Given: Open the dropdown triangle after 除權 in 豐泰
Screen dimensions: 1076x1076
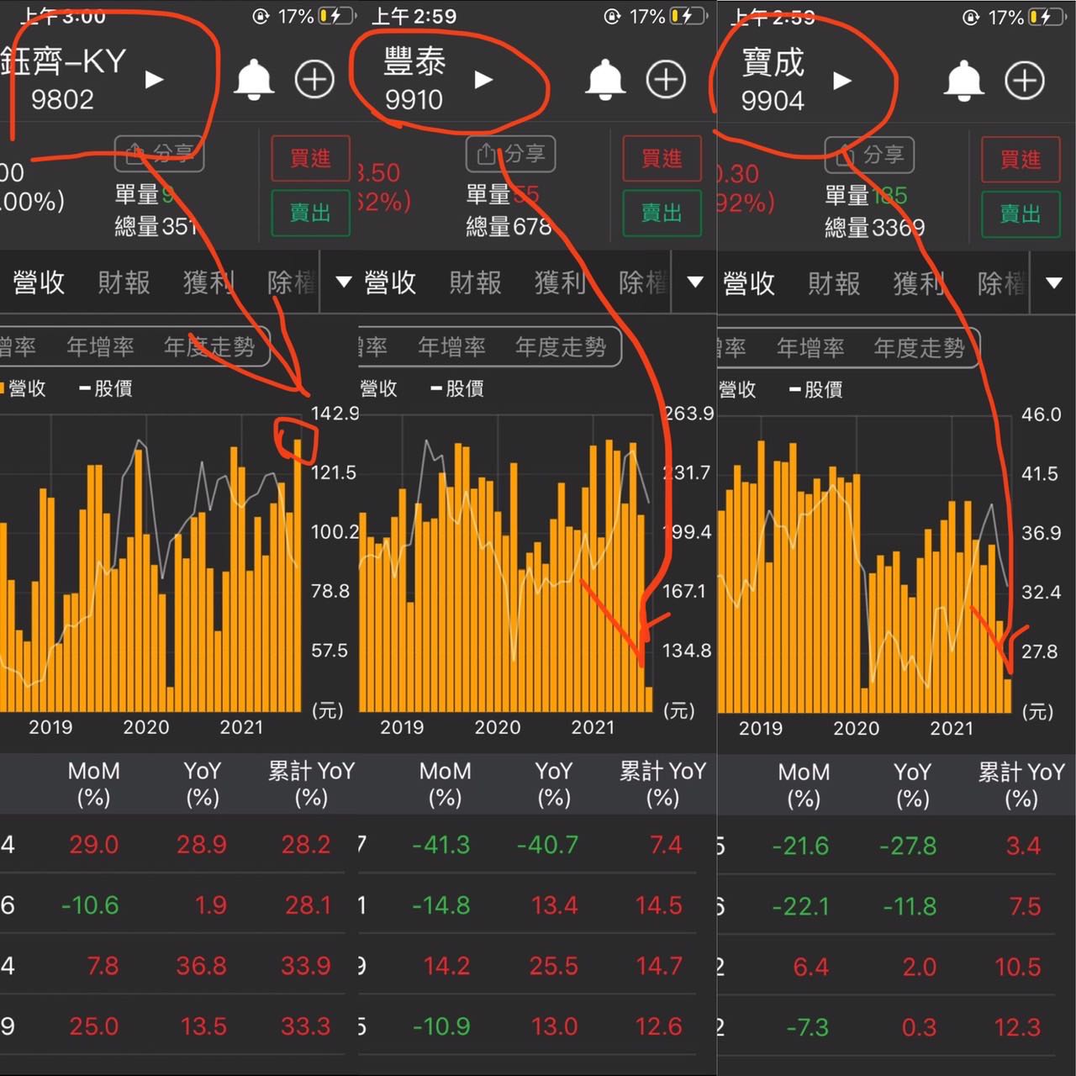Looking at the screenshot, I should point(694,282).
